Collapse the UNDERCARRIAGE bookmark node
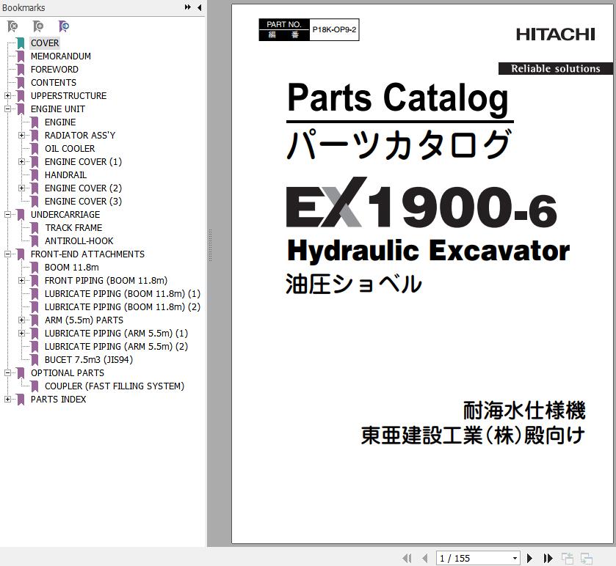 [7, 215]
